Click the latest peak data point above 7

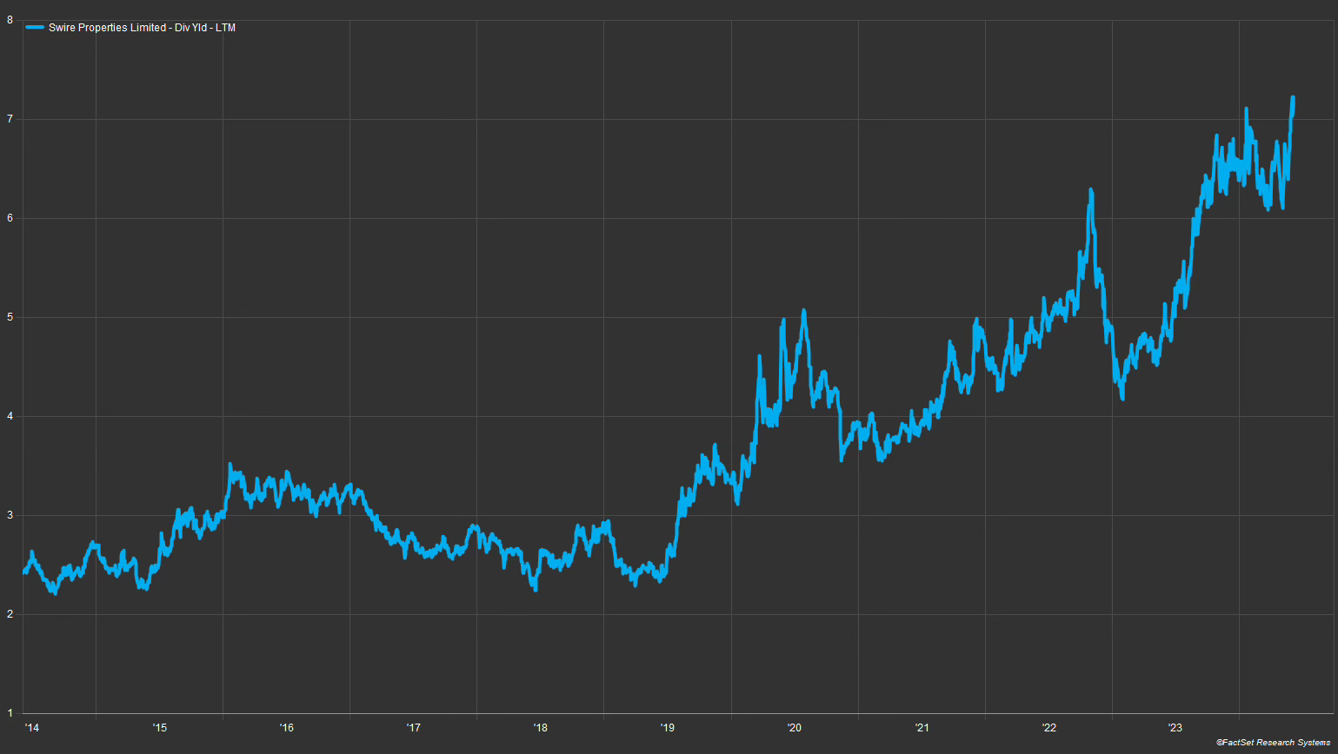point(1293,97)
